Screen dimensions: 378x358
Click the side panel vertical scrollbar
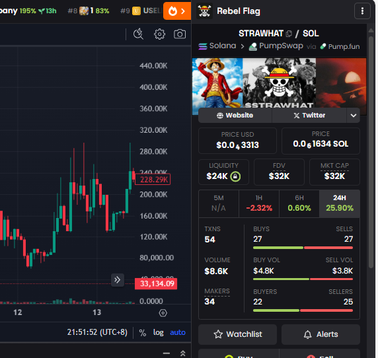(371, 152)
